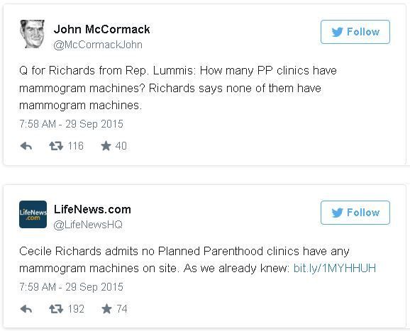Open the LifeNews.com profile name
Screen dimensions: 410x331
coord(92,210)
